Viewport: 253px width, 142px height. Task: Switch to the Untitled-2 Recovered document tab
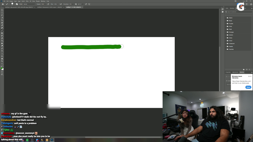click(50, 7)
